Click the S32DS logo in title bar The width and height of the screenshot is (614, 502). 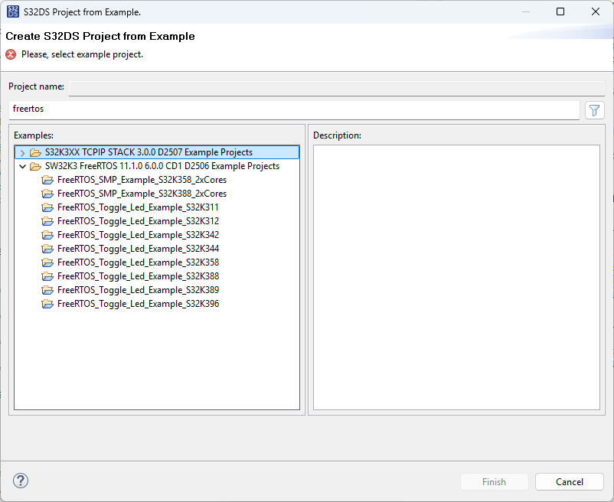pyautogui.click(x=13, y=11)
